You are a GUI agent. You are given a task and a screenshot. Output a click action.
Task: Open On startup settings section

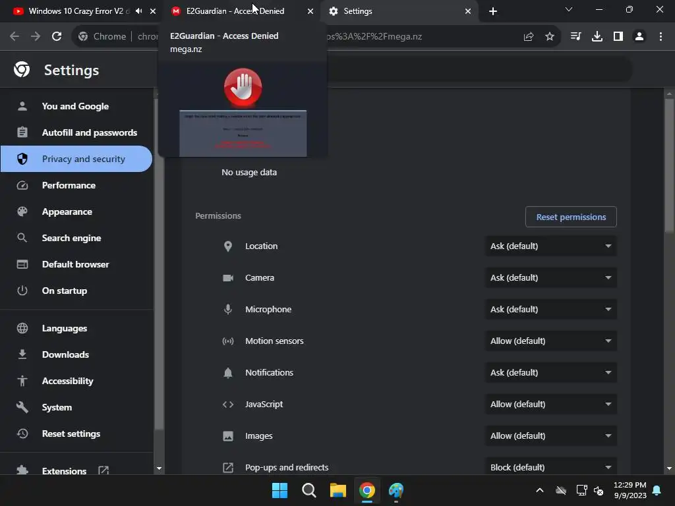coord(76,291)
